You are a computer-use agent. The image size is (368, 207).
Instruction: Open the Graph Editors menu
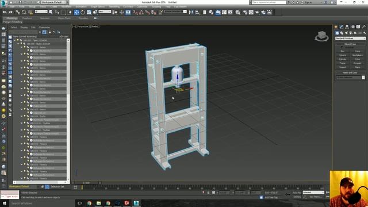(x=98, y=7)
